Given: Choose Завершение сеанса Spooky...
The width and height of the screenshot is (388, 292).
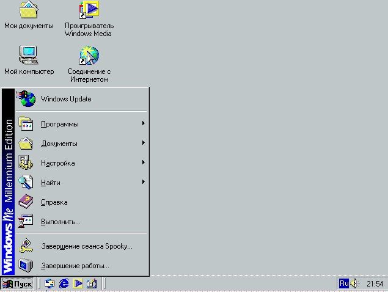Looking at the screenshot, I should coord(82,246).
